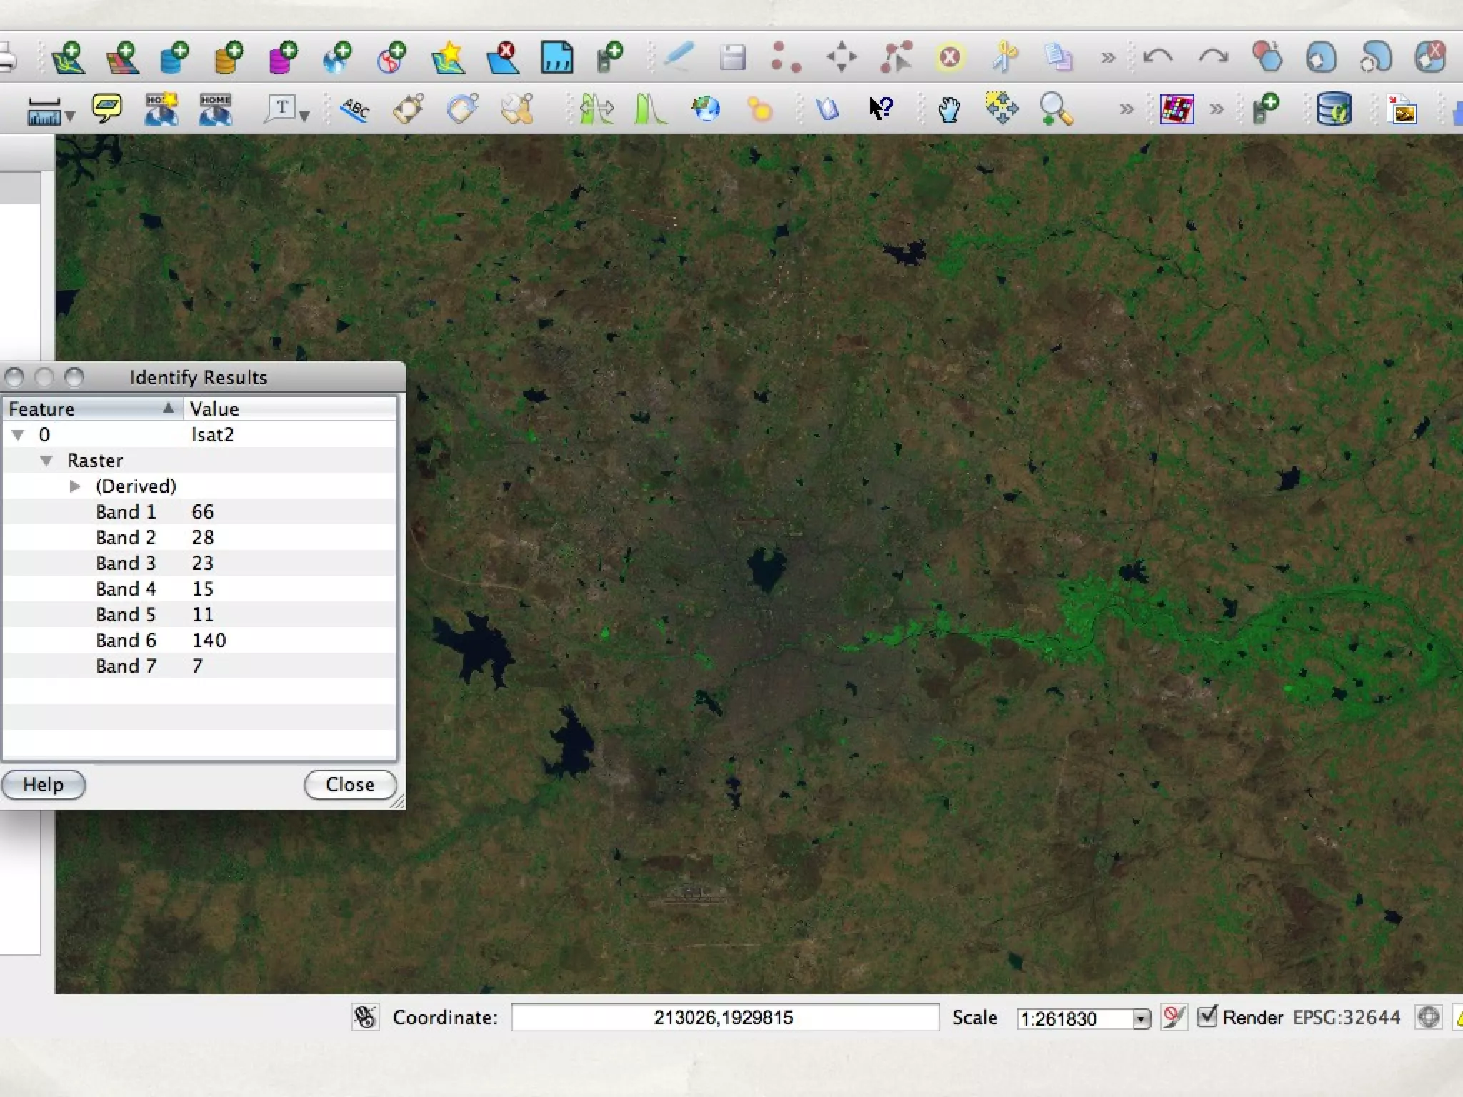The image size is (1463, 1097).
Task: Click the What's This help cursor icon
Action: coord(881,109)
